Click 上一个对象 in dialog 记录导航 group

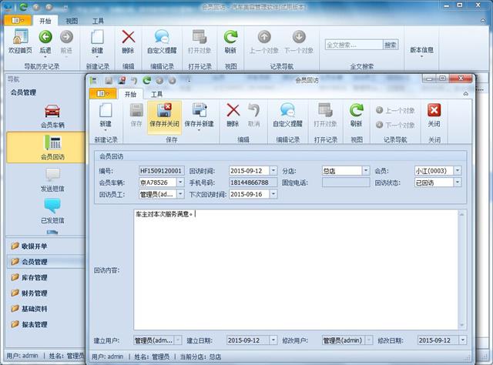(x=395, y=110)
